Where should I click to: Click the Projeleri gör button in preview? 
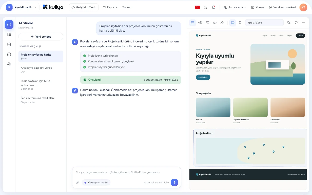coord(203,77)
